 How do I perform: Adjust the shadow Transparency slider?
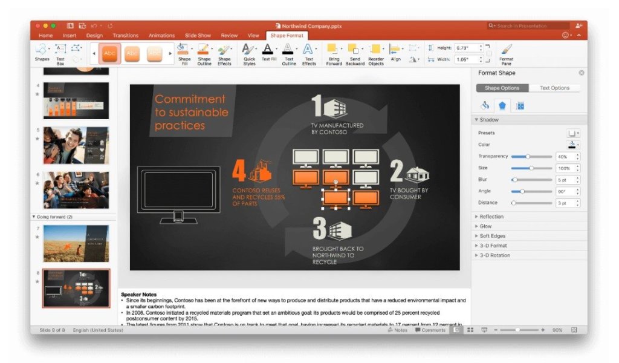click(x=531, y=157)
